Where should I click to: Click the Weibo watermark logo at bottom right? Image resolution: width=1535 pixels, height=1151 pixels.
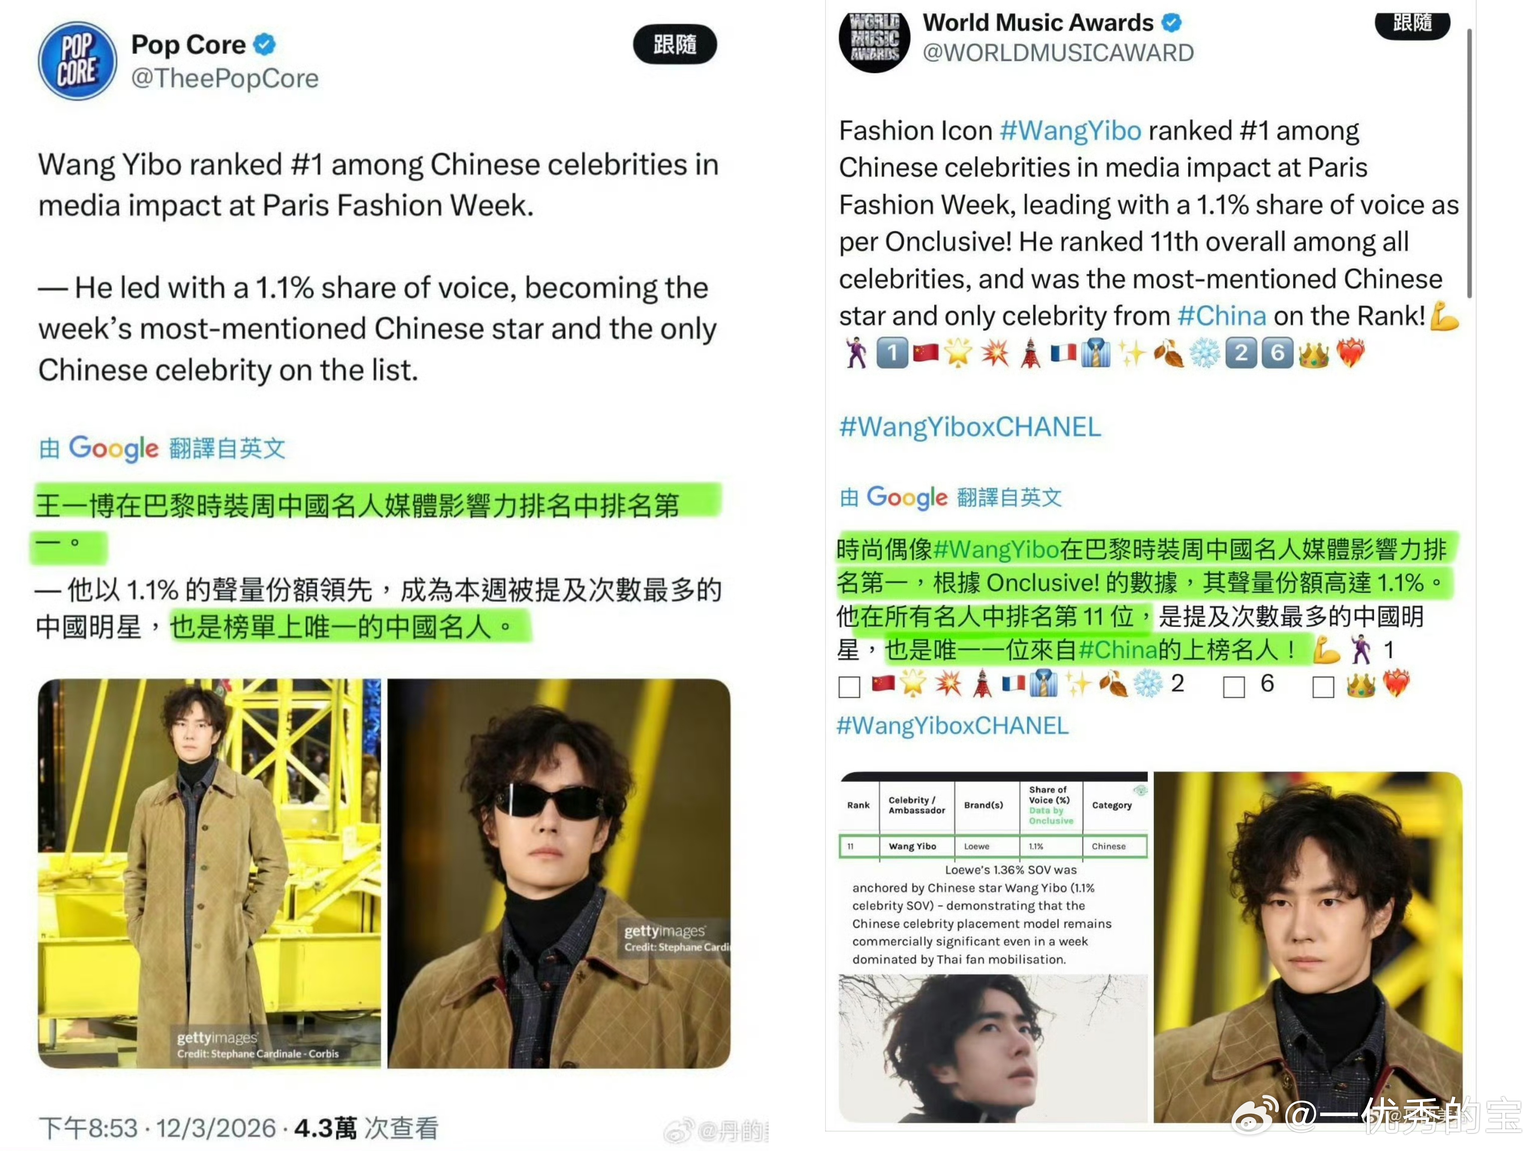click(1253, 1114)
